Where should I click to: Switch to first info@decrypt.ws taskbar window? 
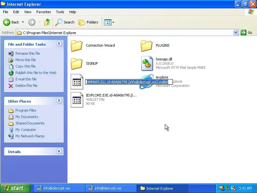click(59, 188)
